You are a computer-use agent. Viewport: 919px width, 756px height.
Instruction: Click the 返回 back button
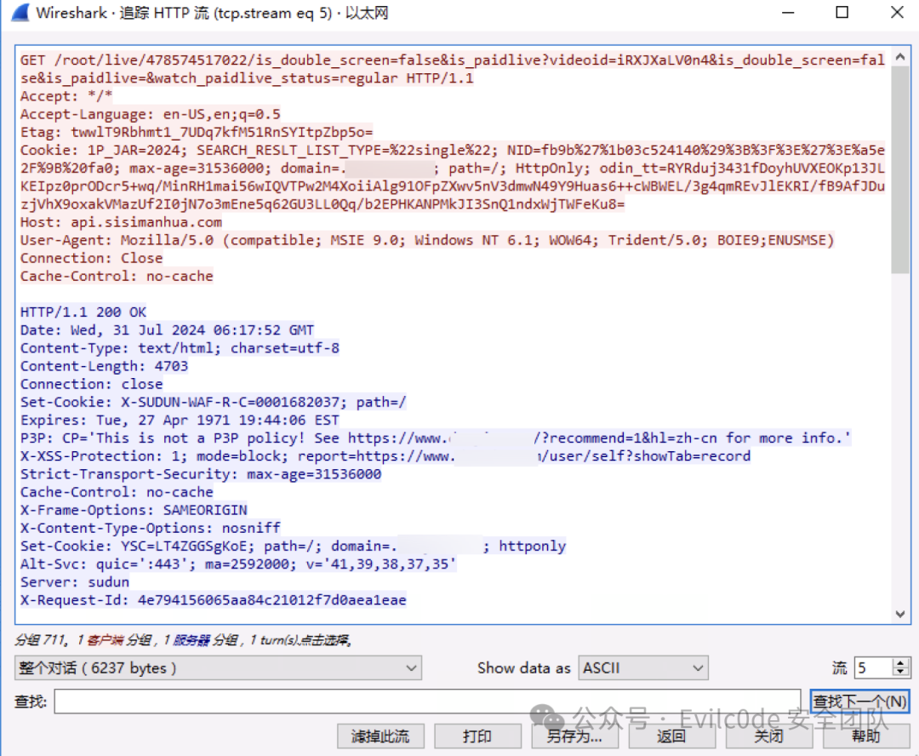pos(671,736)
